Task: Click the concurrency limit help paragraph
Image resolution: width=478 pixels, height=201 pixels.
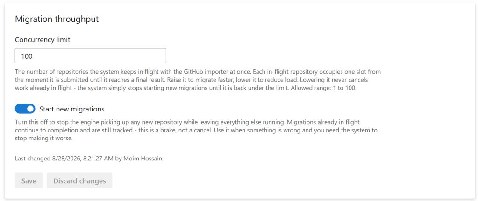Action: 198,80
